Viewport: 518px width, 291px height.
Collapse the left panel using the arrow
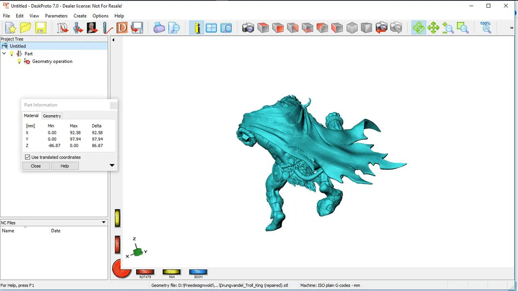pyautogui.click(x=113, y=40)
